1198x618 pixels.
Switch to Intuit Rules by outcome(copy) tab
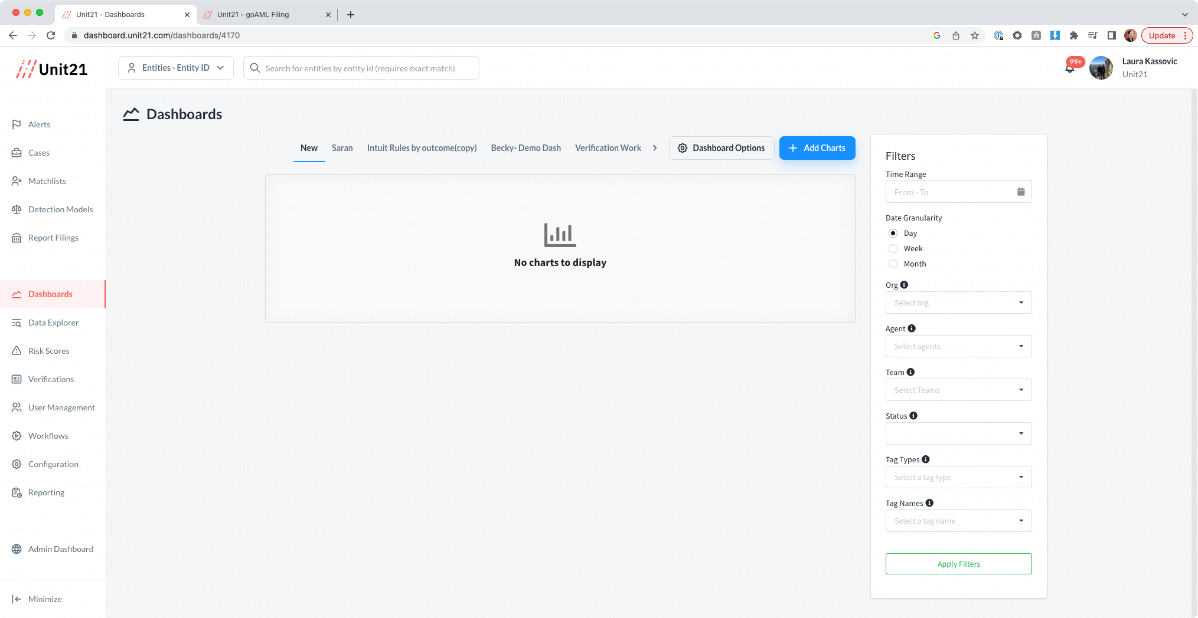(422, 148)
